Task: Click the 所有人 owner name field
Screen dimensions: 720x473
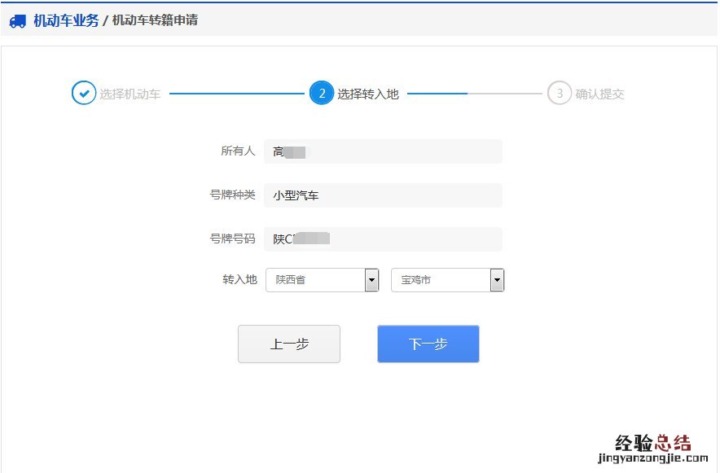Action: click(x=383, y=151)
